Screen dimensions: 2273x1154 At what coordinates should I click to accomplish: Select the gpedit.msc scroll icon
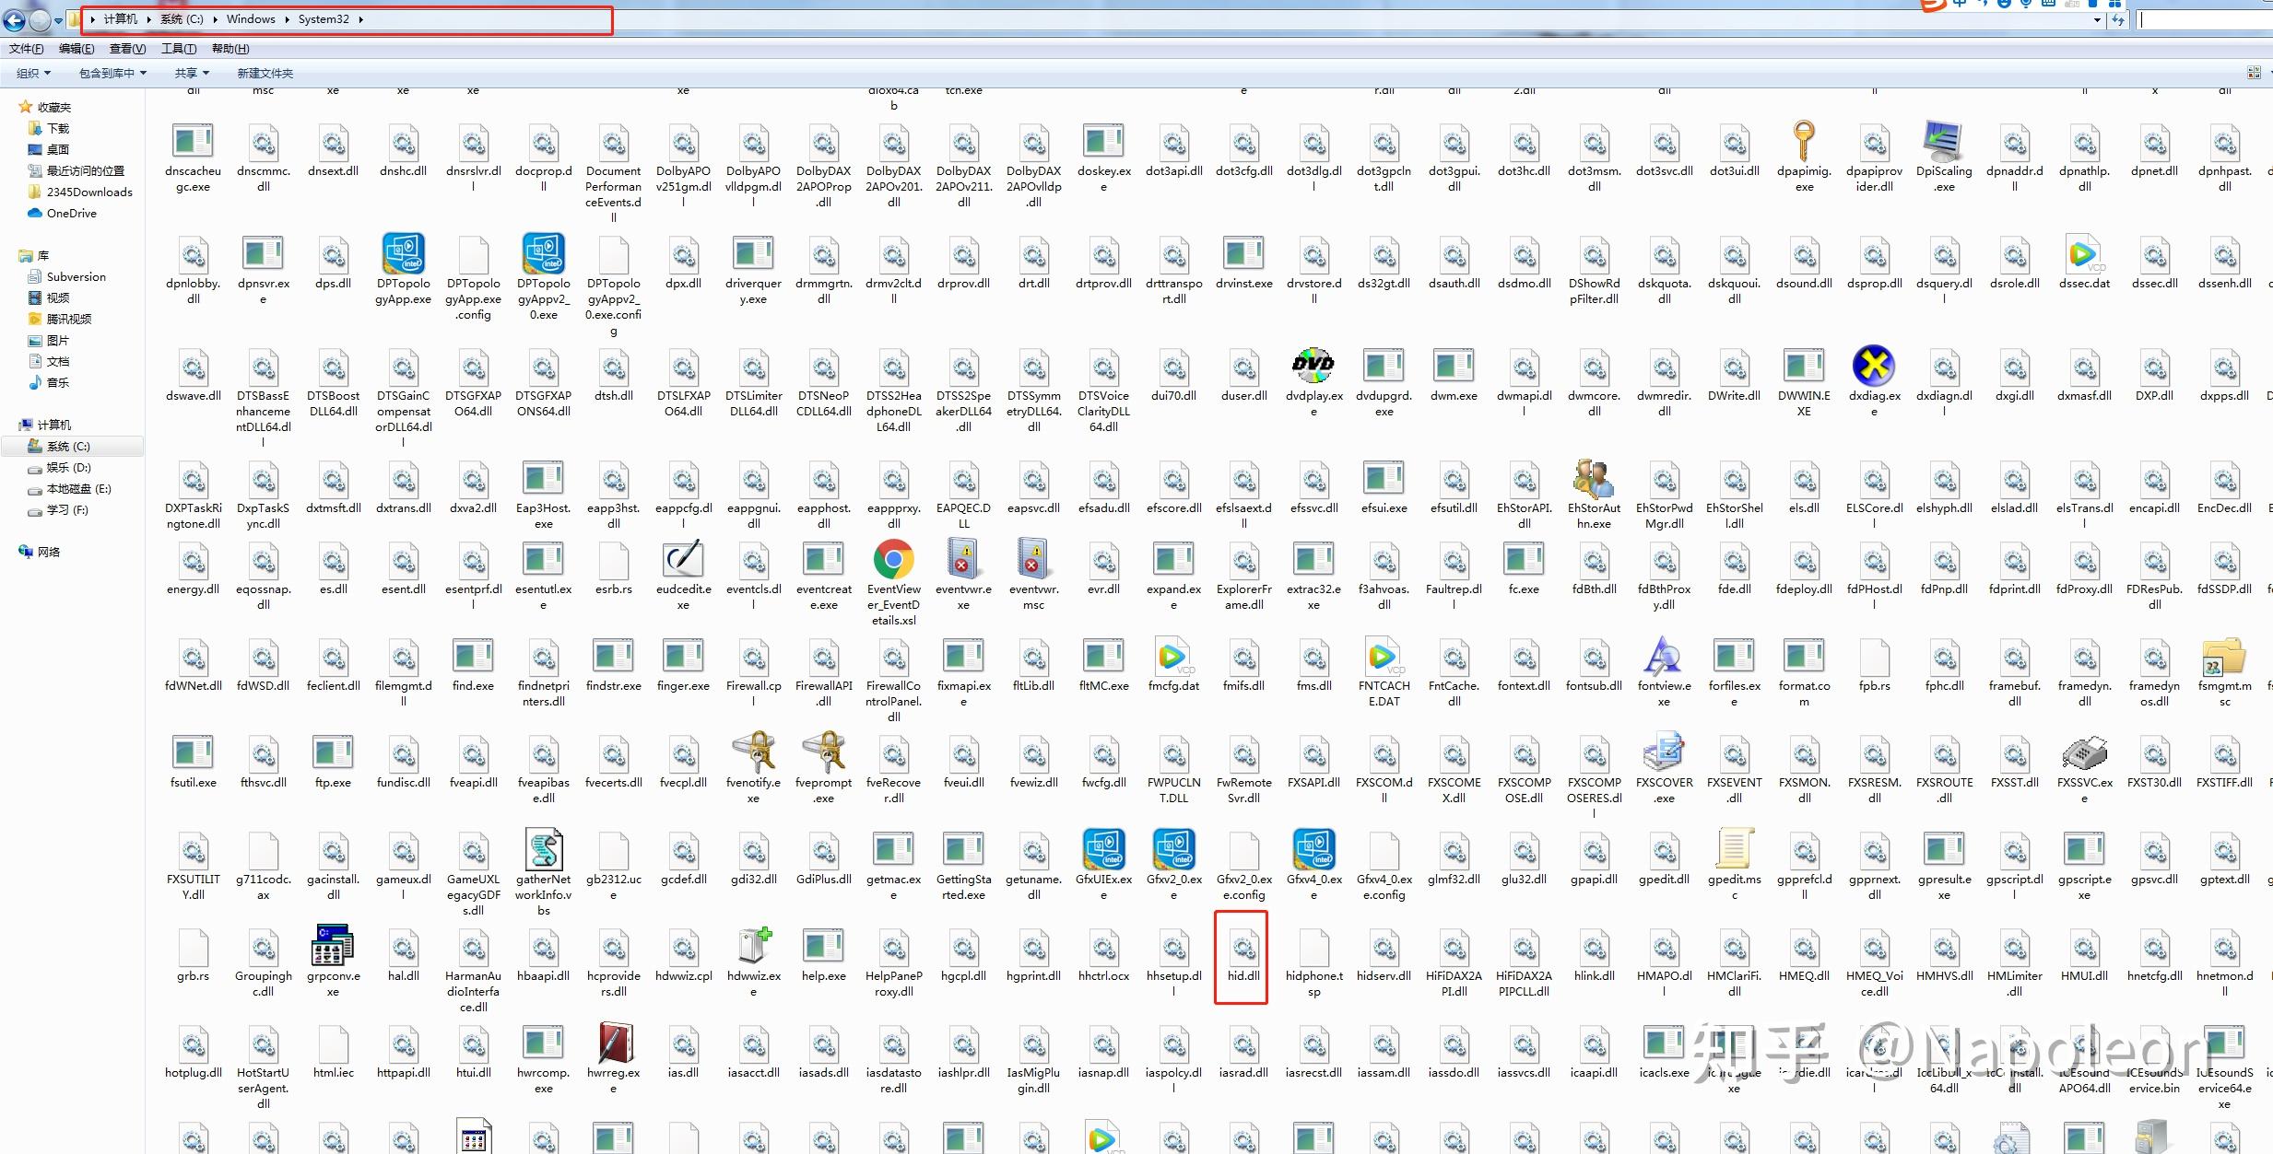pyautogui.click(x=1734, y=849)
